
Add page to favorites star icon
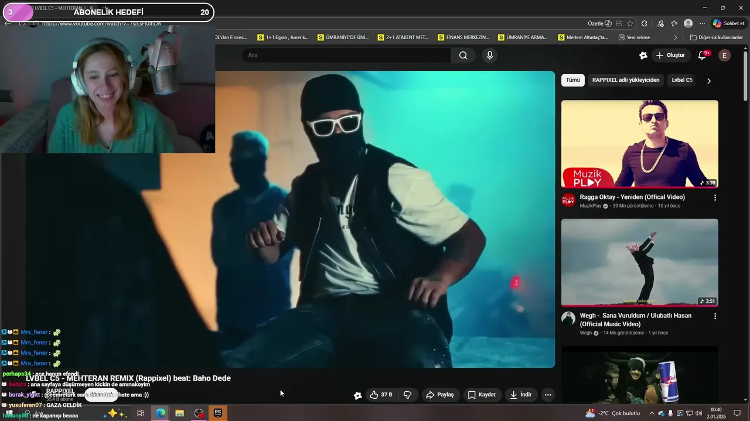coord(630,23)
